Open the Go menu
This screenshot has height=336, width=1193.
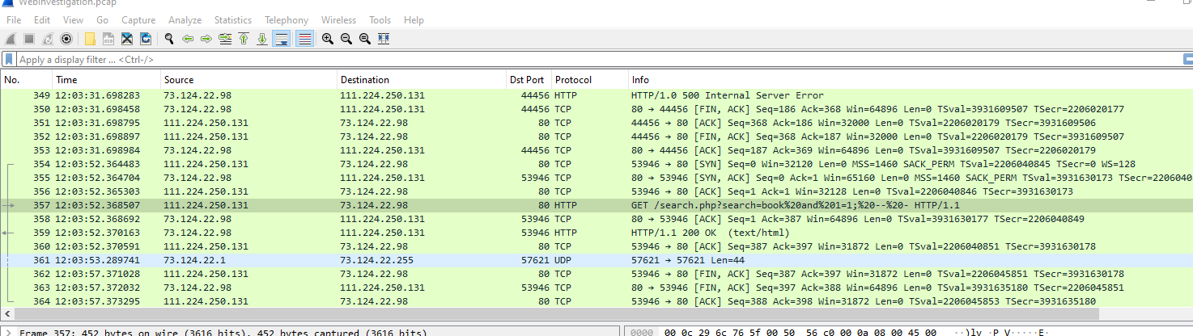point(103,19)
